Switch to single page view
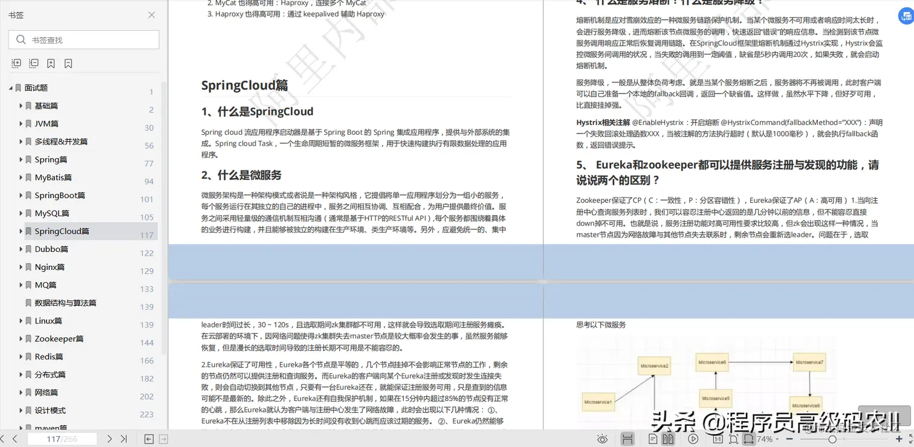 point(653,439)
